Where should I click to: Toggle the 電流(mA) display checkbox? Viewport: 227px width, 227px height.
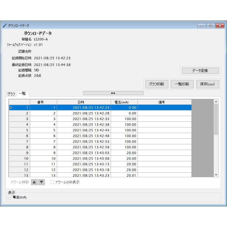9,197
